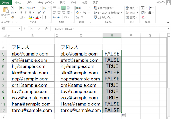
Task: Open テーブルとして書式設定 menu
Action: (108, 13)
